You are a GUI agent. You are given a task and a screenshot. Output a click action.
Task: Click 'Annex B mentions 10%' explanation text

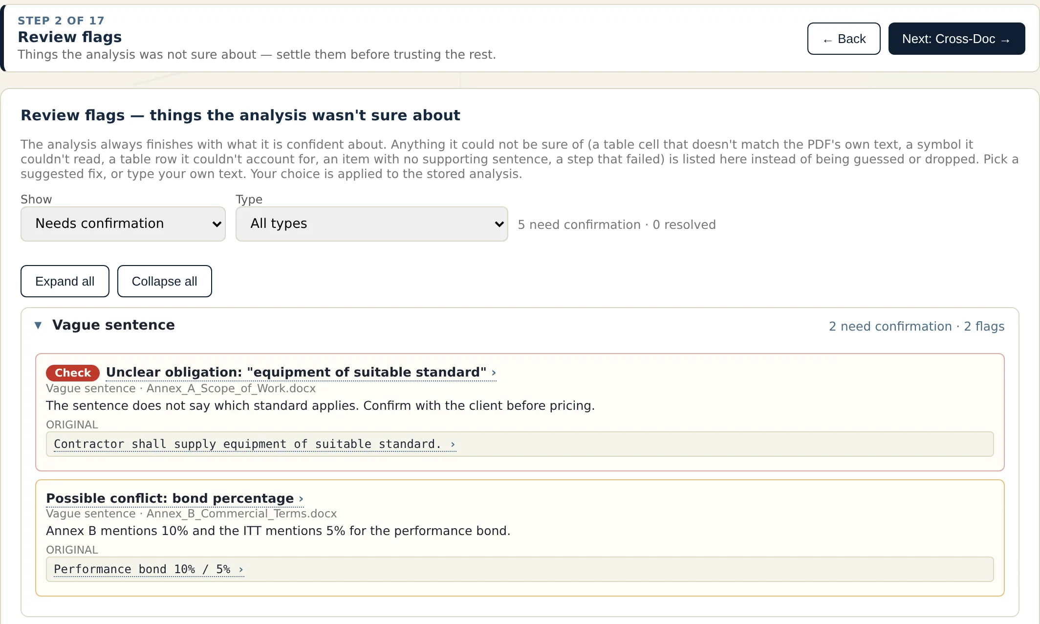coord(278,531)
